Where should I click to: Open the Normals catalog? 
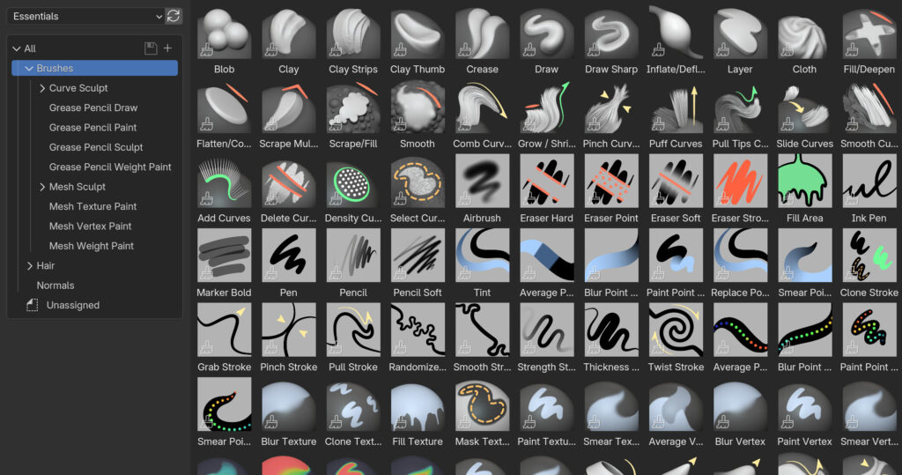55,286
